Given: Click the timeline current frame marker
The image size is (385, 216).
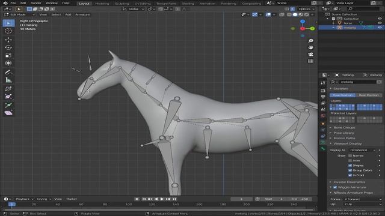Looking at the screenshot, I should tap(11, 204).
